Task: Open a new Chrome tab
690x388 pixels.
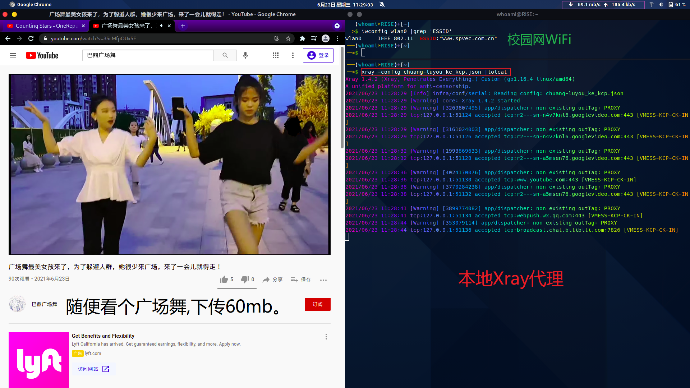Action: pyautogui.click(x=183, y=26)
